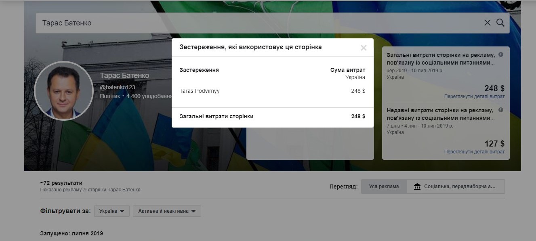Open the Україна country filter dropdown
The width and height of the screenshot is (536, 241).
click(x=112, y=211)
